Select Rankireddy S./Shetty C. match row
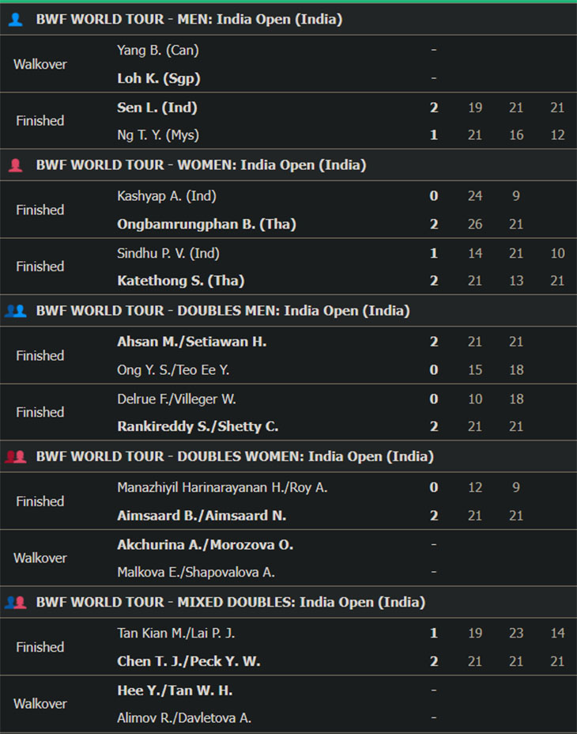The width and height of the screenshot is (577, 734). point(288,412)
